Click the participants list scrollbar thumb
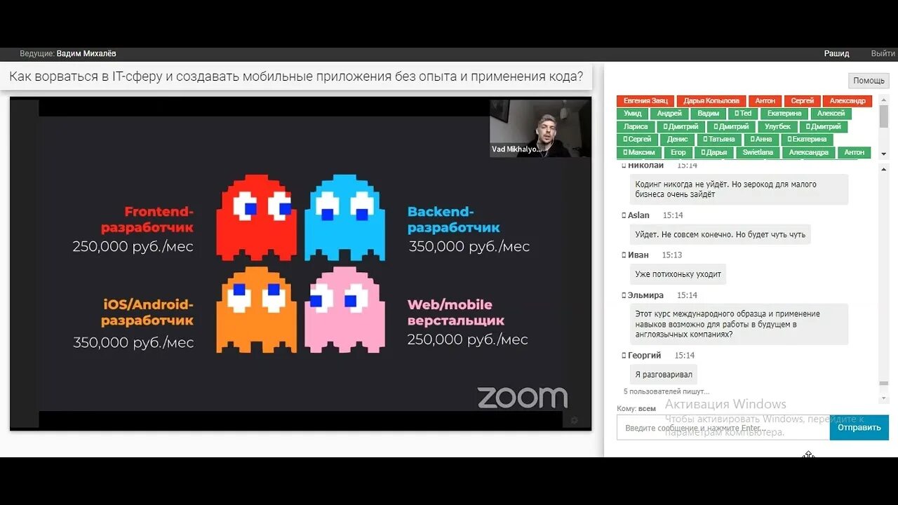 [884, 116]
